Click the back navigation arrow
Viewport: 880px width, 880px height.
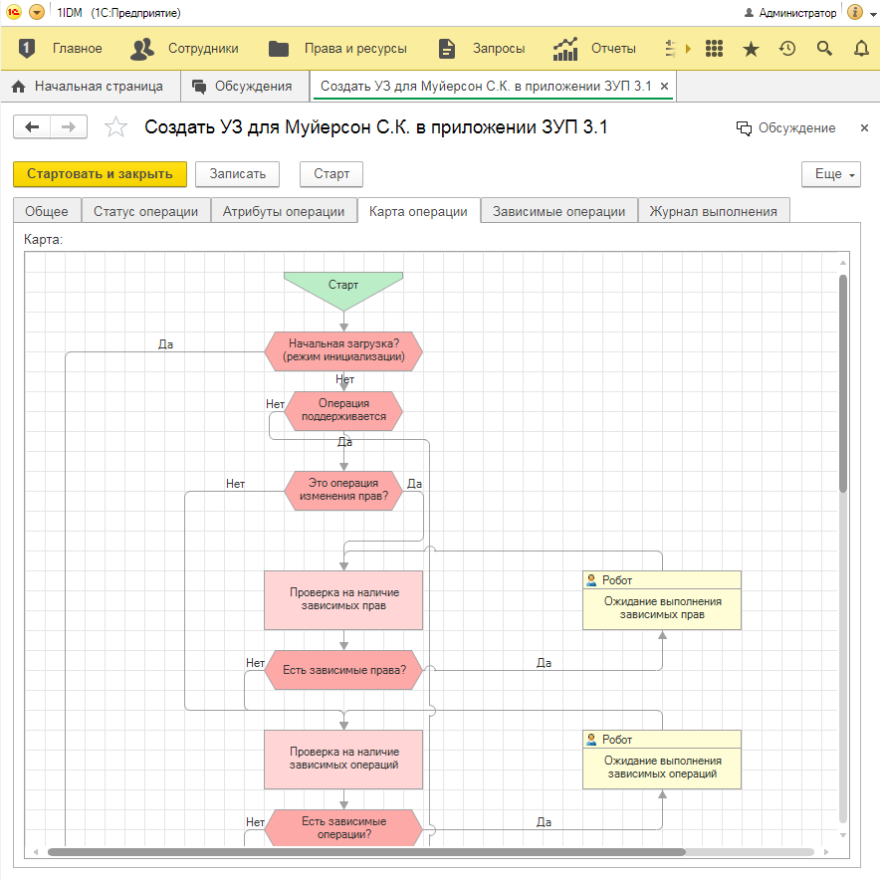33,127
